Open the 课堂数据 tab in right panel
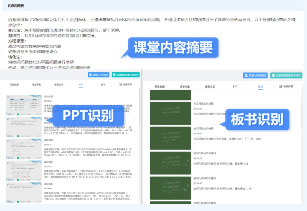This screenshot has height=211, width=307. pos(159,86)
